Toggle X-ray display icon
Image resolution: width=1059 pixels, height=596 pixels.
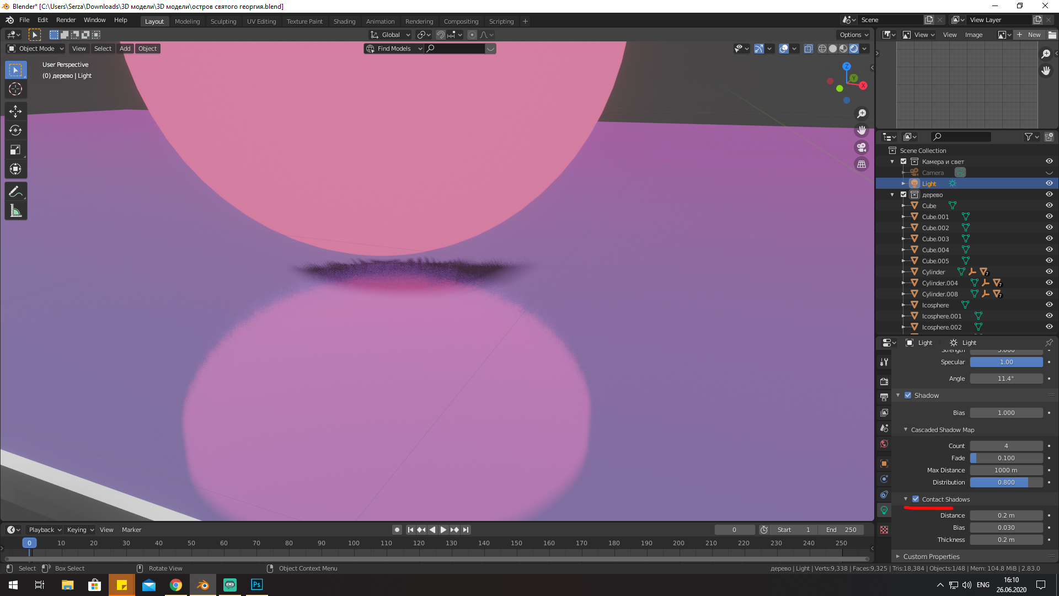pyautogui.click(x=808, y=49)
